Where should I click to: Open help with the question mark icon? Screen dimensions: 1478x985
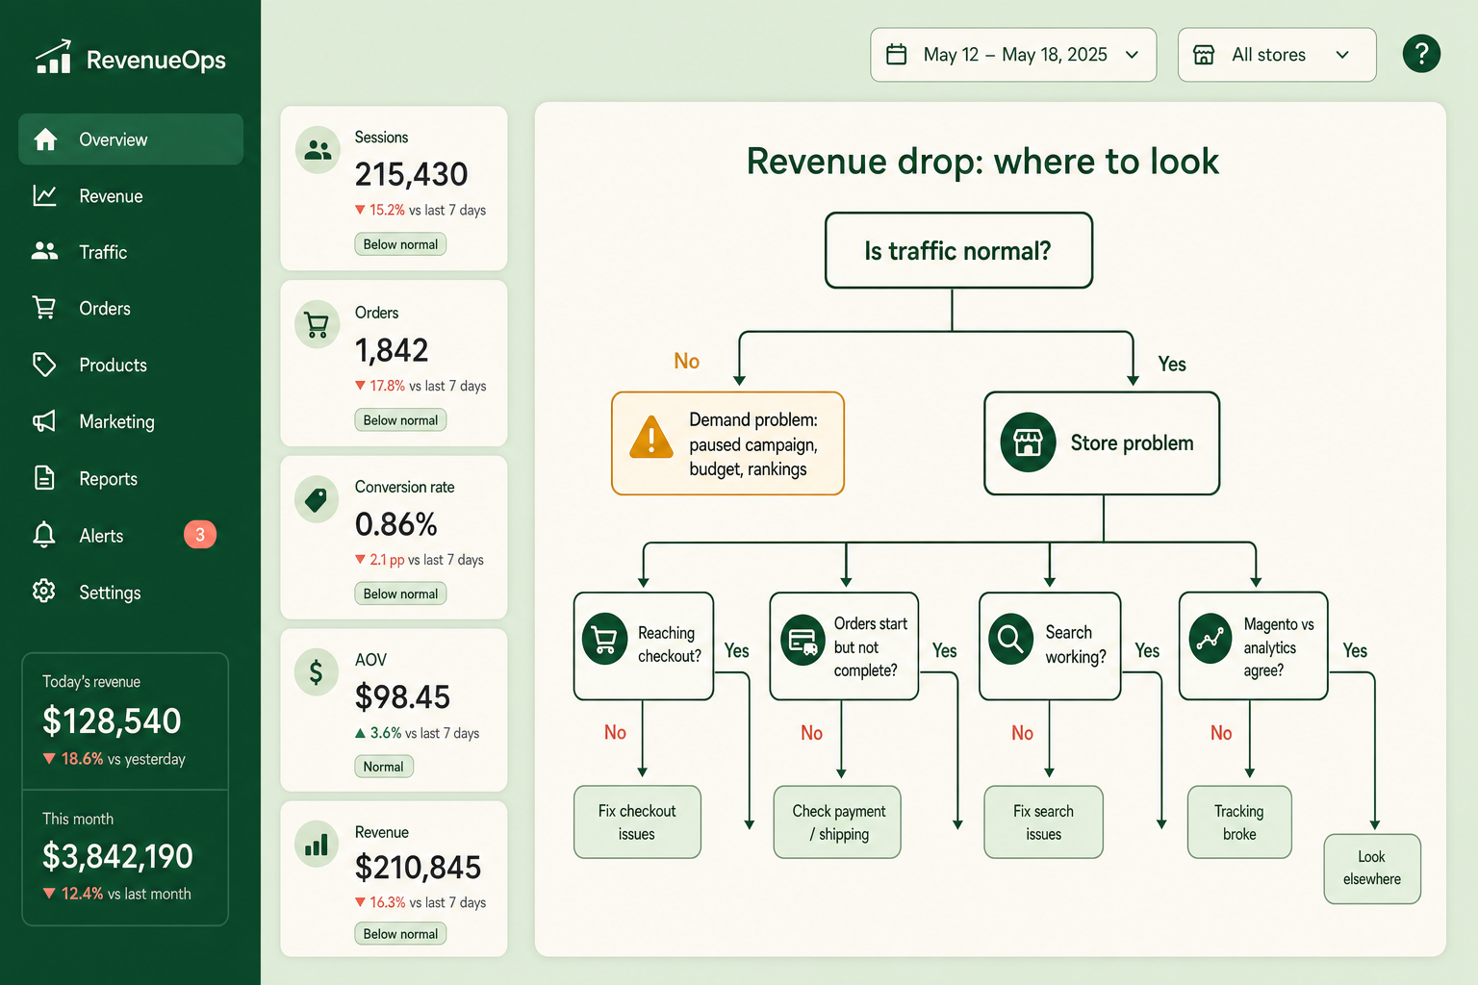click(1421, 54)
